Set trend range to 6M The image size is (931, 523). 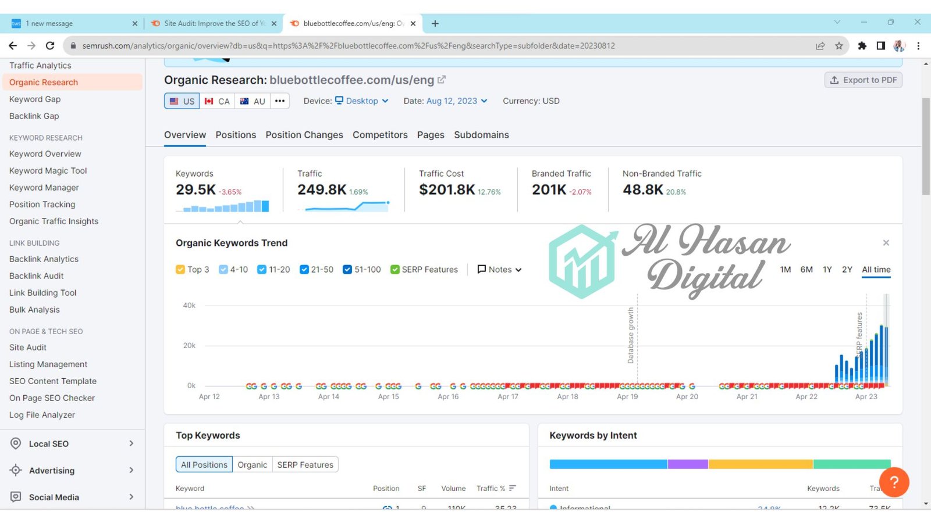coord(806,270)
